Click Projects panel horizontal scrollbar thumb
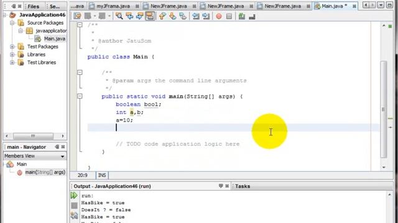 [33, 136]
